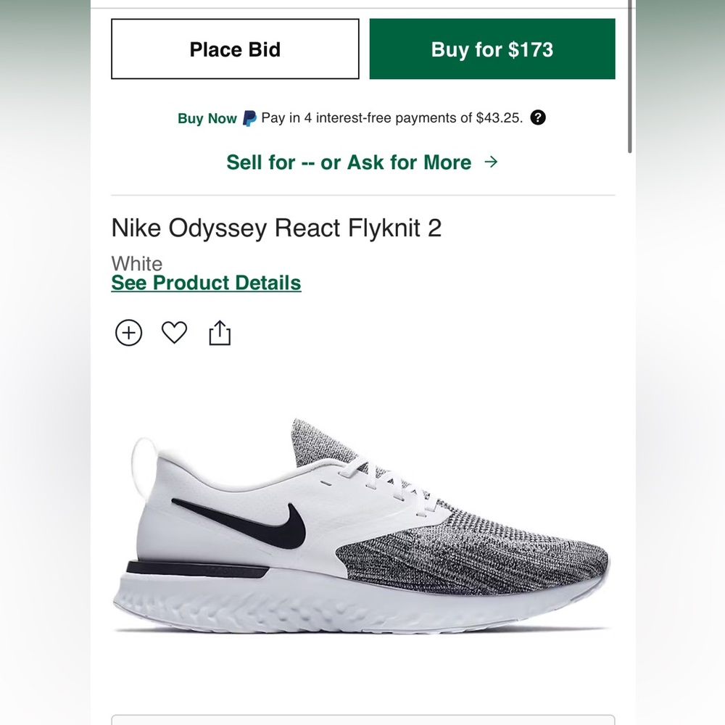Tap the heart icon to favorite this sneaker
Screen dimensions: 725x725
(173, 333)
